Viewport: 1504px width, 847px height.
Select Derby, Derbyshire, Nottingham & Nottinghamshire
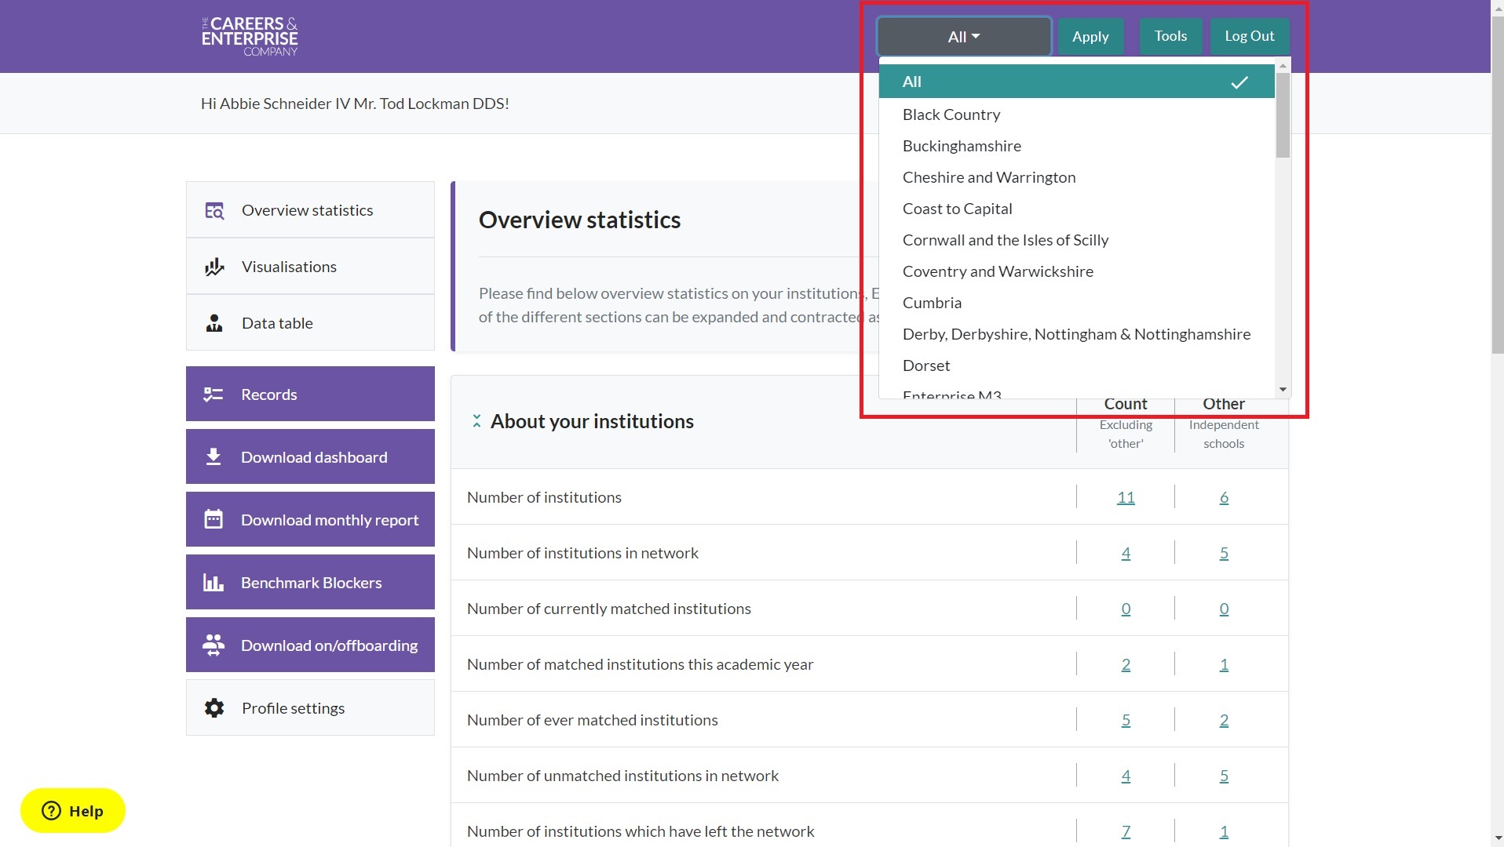(1076, 334)
